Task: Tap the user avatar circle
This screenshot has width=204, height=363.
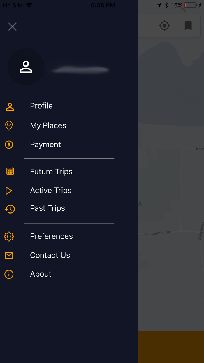Action: click(26, 67)
